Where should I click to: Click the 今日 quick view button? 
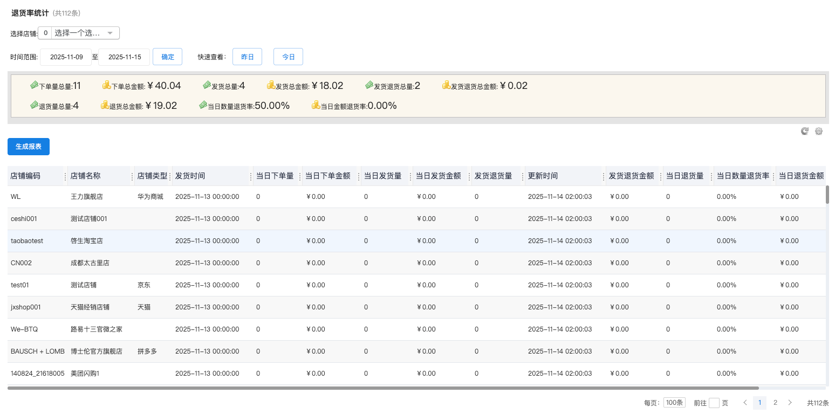[x=288, y=57]
